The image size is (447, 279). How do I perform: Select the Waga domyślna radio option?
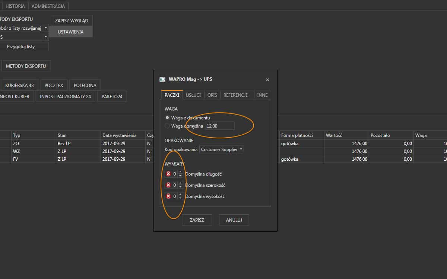167,126
